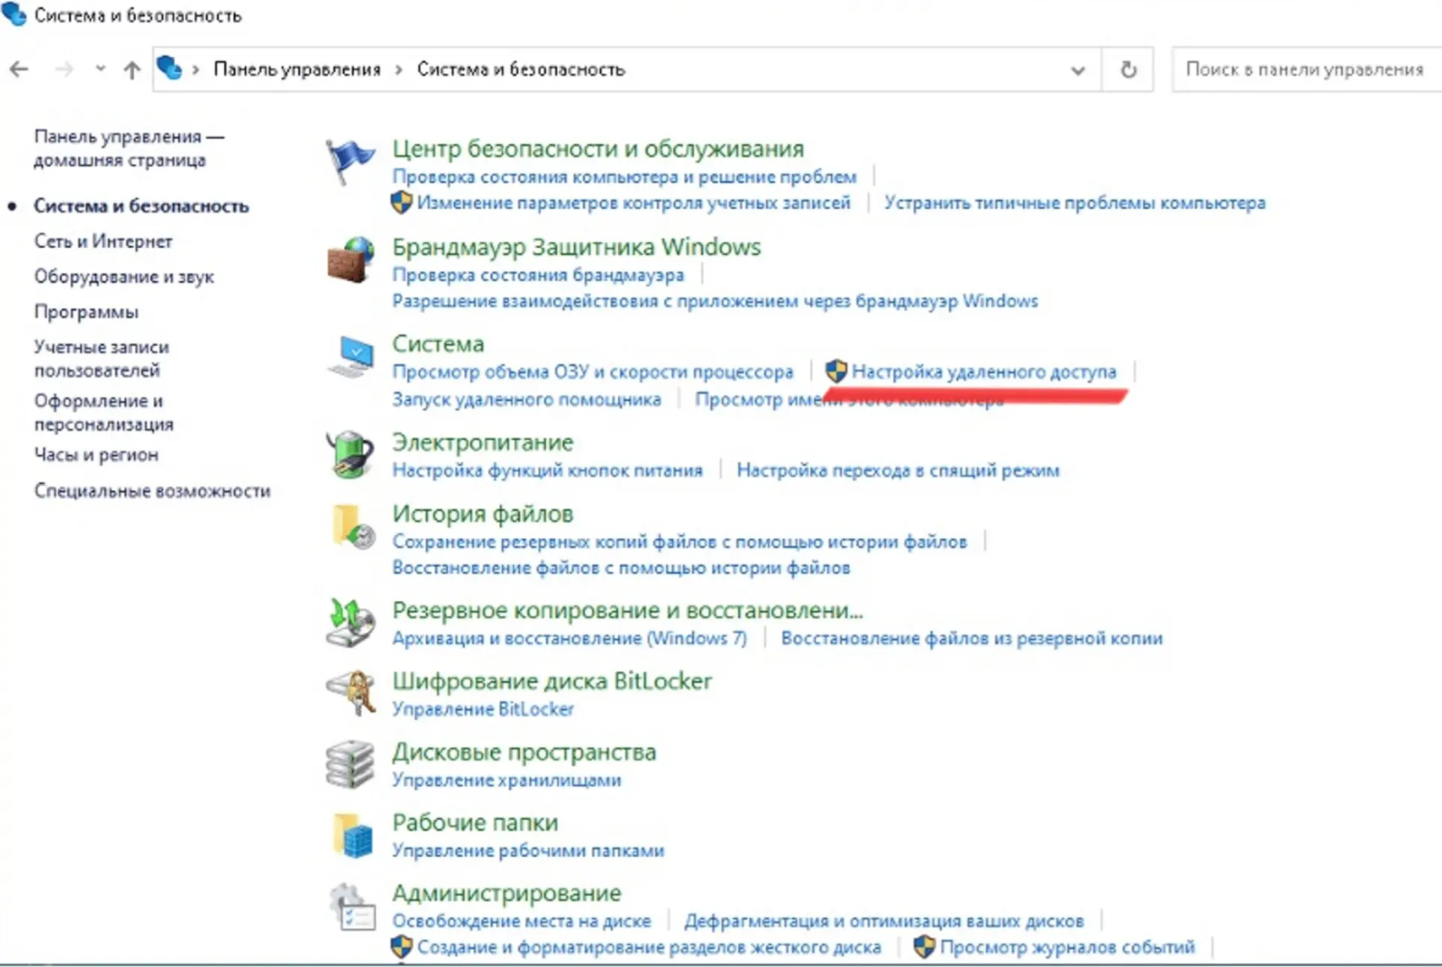Viewport: 1442px width, 967px height.
Task: Click the control panel search field
Action: (x=1304, y=69)
